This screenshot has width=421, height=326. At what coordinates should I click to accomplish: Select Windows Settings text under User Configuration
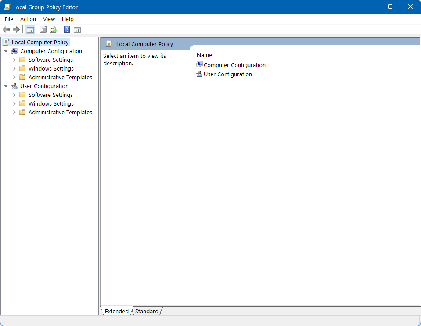(51, 103)
